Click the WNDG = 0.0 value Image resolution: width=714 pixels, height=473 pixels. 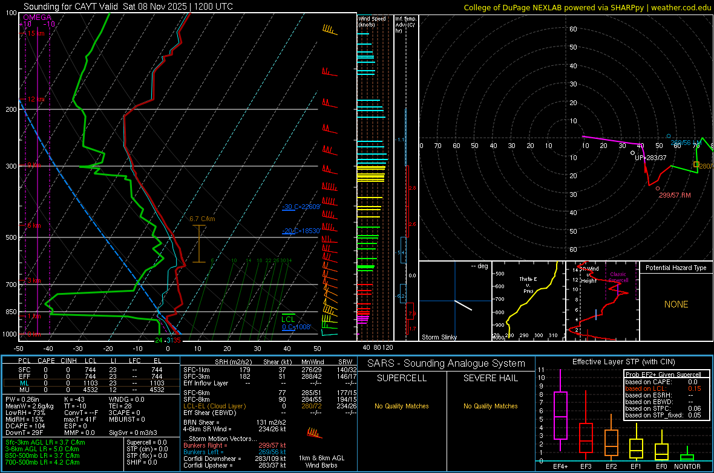coord(126,399)
